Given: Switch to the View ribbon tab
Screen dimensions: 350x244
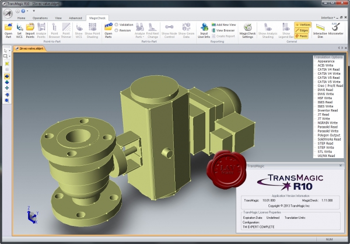Looking at the screenshot, I should (x=58, y=18).
